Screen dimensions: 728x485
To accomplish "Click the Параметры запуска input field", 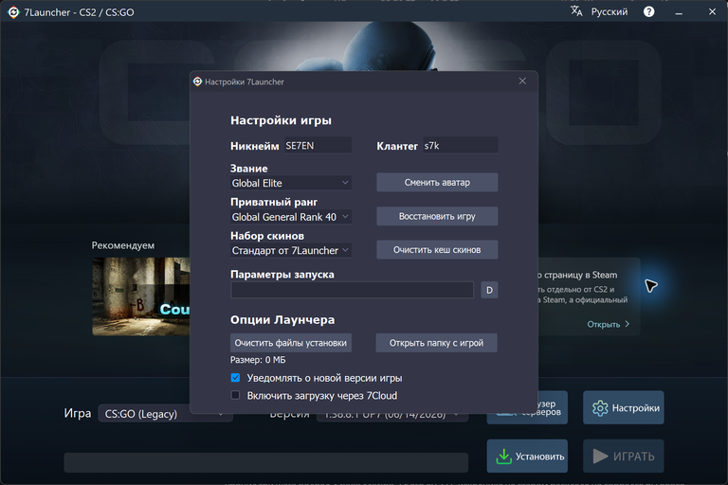I will pyautogui.click(x=352, y=290).
